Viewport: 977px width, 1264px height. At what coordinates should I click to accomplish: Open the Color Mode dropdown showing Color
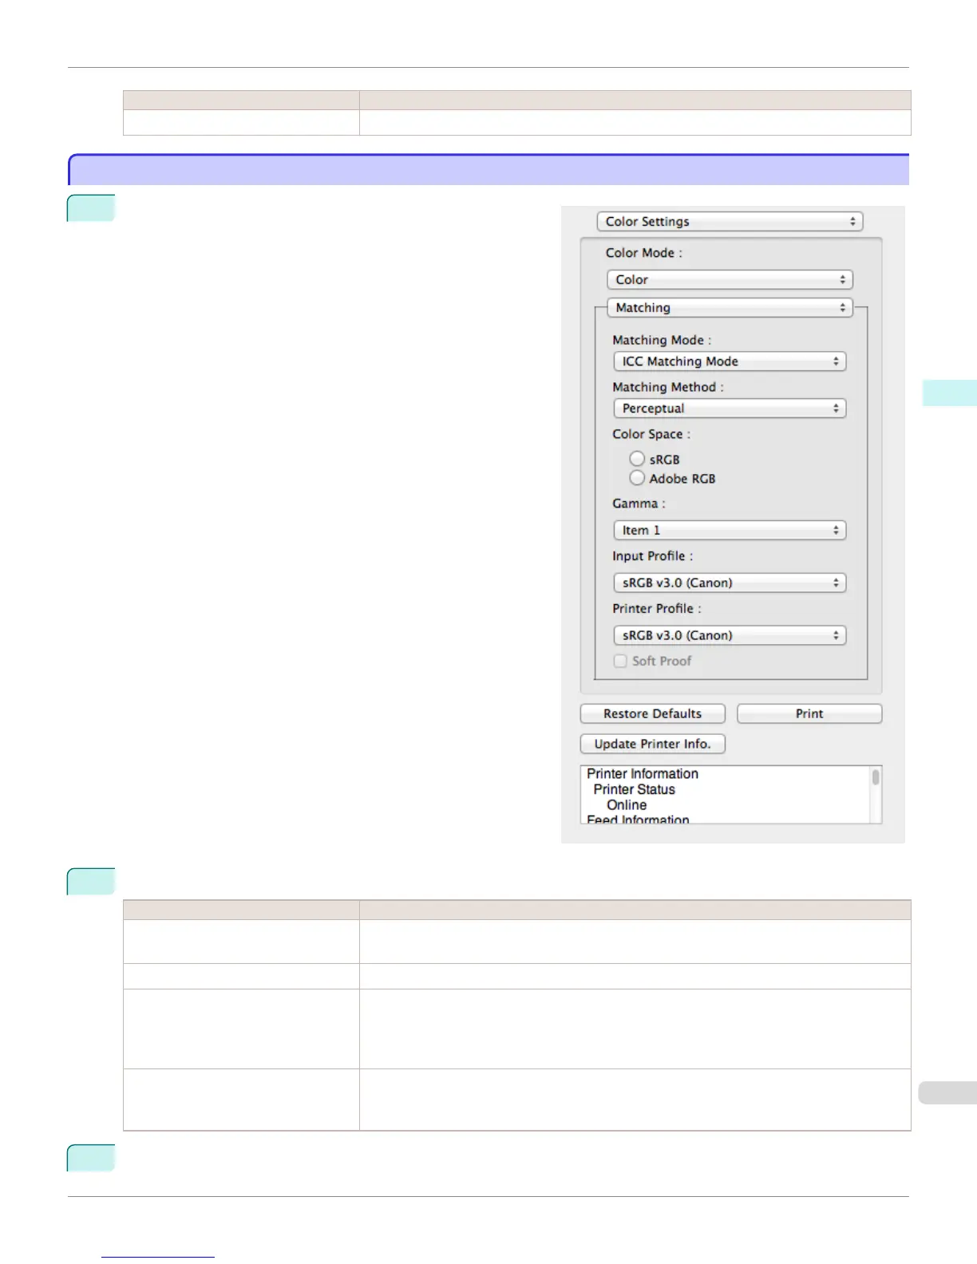pyautogui.click(x=730, y=280)
